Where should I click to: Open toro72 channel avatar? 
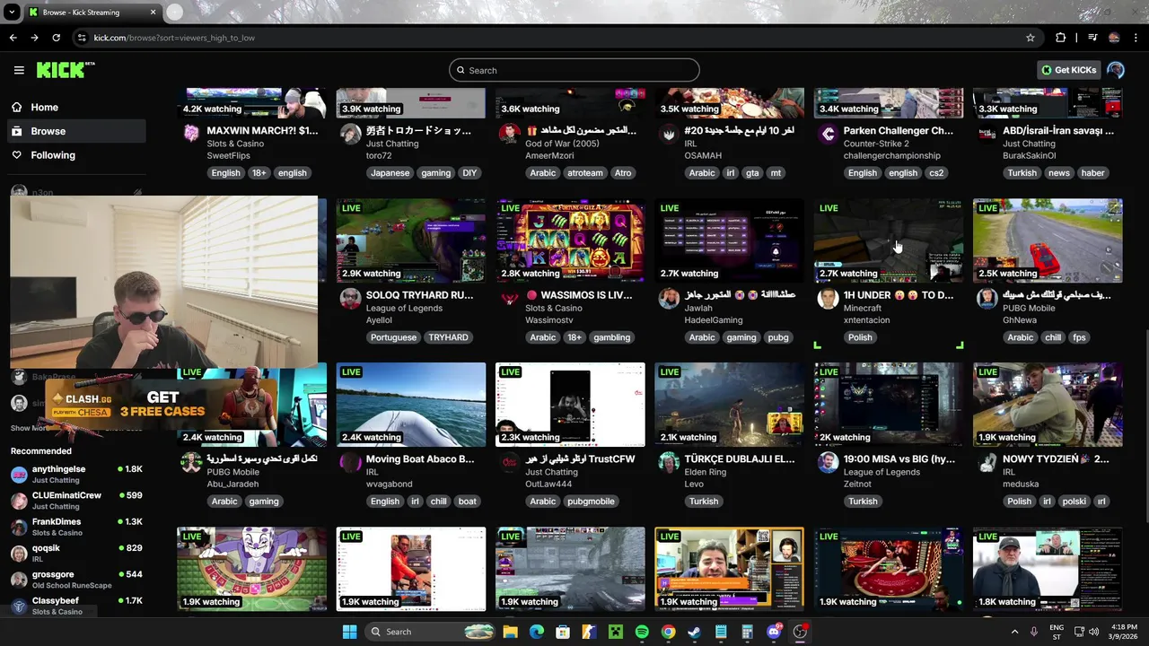pyautogui.click(x=351, y=134)
